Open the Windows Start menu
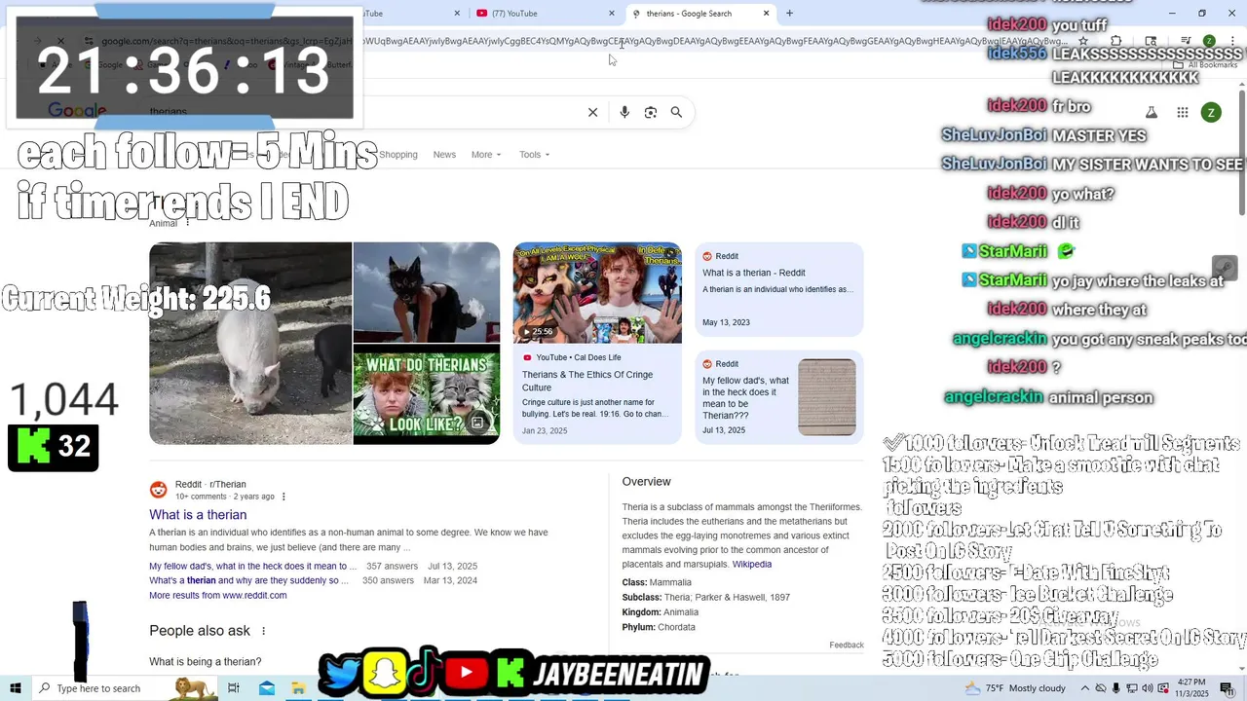 (x=15, y=688)
